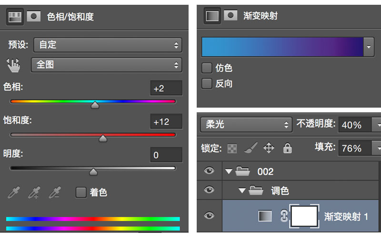Click the mask icon in Hue/Saturation panel

point(33,17)
